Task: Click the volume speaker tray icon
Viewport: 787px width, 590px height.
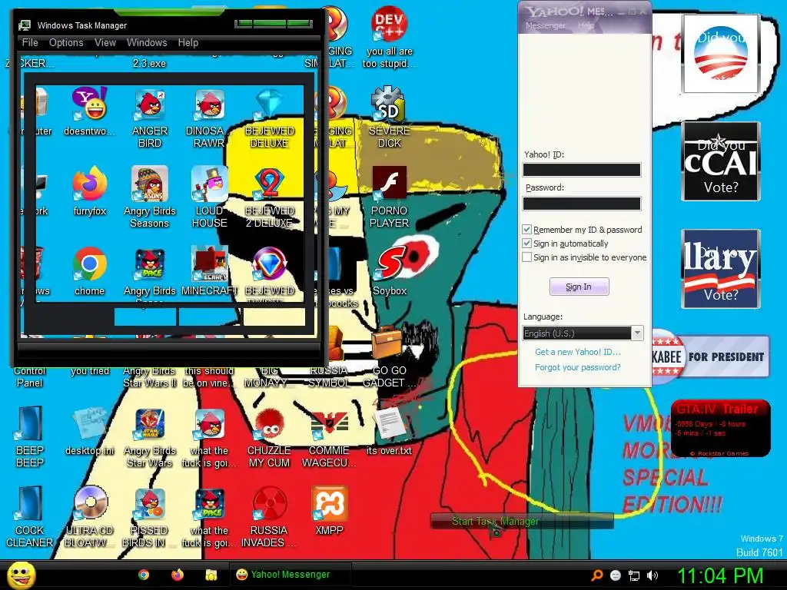Action: pos(653,575)
